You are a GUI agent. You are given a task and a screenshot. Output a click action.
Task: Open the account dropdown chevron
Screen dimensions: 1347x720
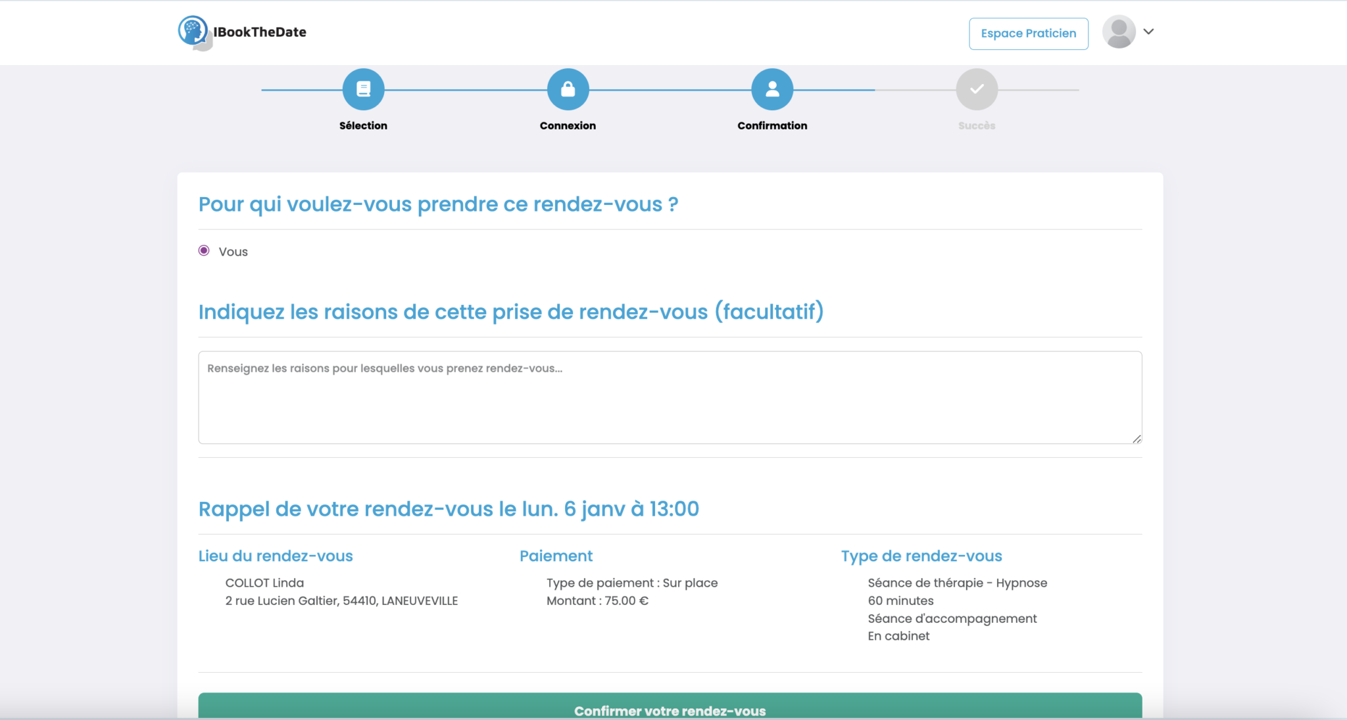[1149, 32]
